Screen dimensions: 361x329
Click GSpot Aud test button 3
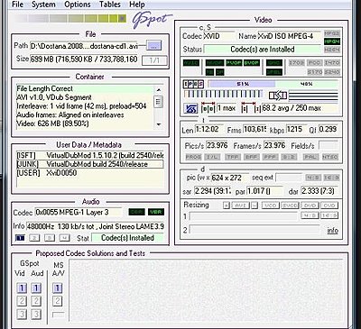36,314
